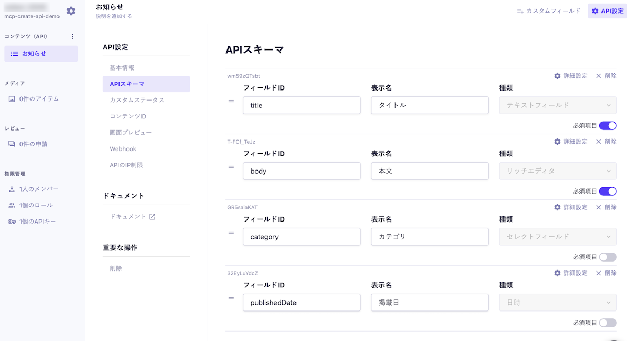Image resolution: width=632 pixels, height=341 pixels.
Task: Open service settings gear beside mcp-create-api-demo
Action: coord(71,11)
